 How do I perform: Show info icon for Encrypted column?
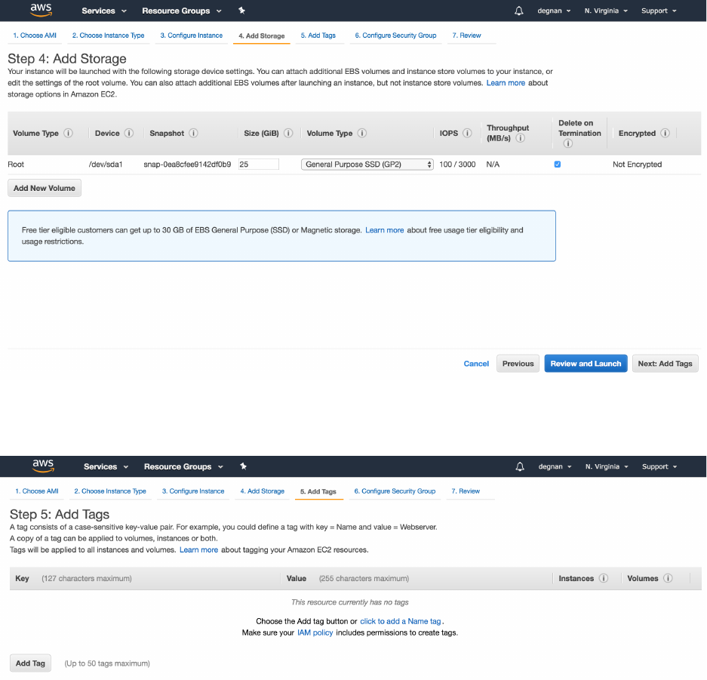(x=665, y=133)
